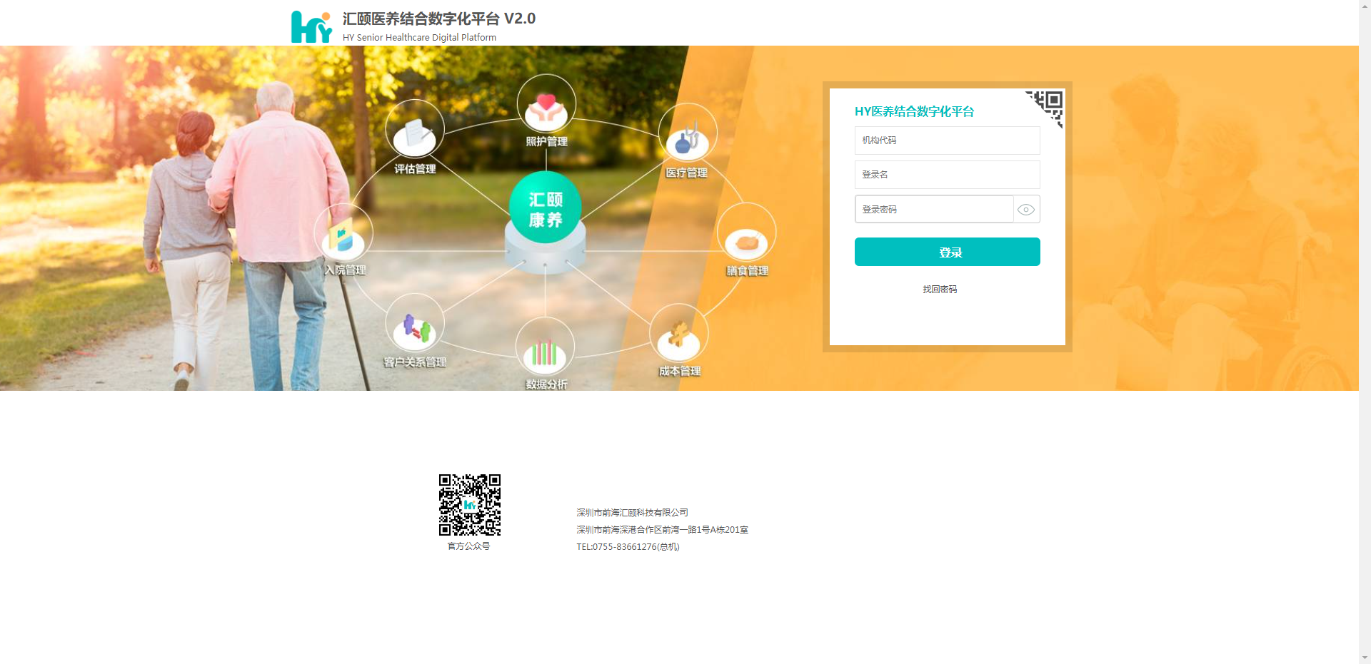Viewport: 1371px width, 664px height.
Task: Click the 客户关系管理 customer relations icon
Action: 415,324
